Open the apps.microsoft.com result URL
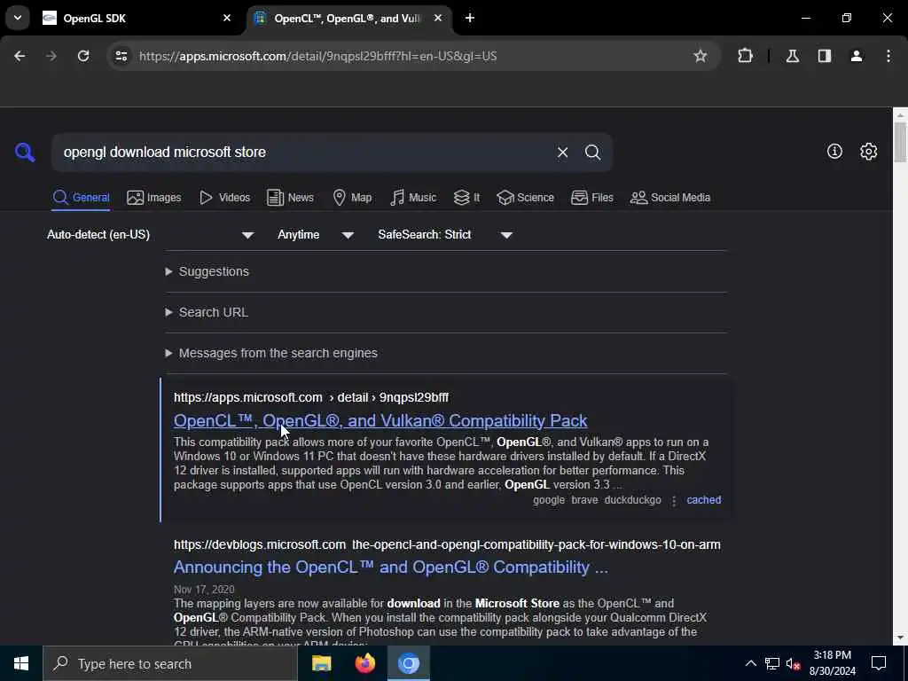The height and width of the screenshot is (681, 908). pos(311,397)
